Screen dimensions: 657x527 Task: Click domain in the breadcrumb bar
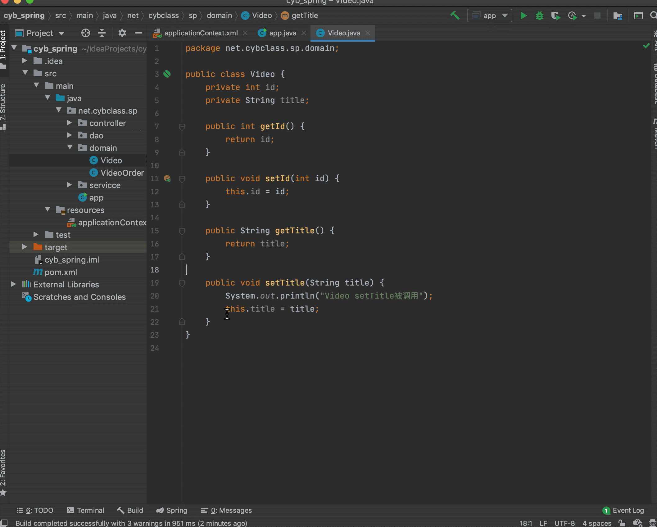click(x=219, y=16)
